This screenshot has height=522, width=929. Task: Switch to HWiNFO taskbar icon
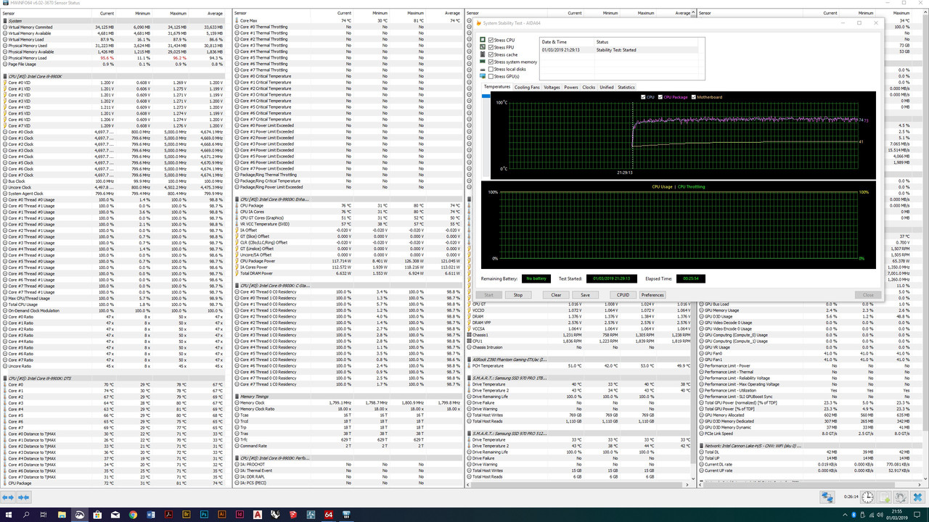pos(345,514)
